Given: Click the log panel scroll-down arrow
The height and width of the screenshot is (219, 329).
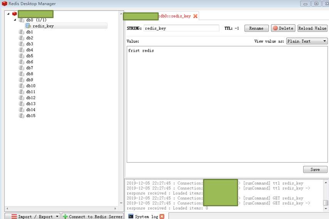Looking at the screenshot, I should pyautogui.click(x=326, y=209).
